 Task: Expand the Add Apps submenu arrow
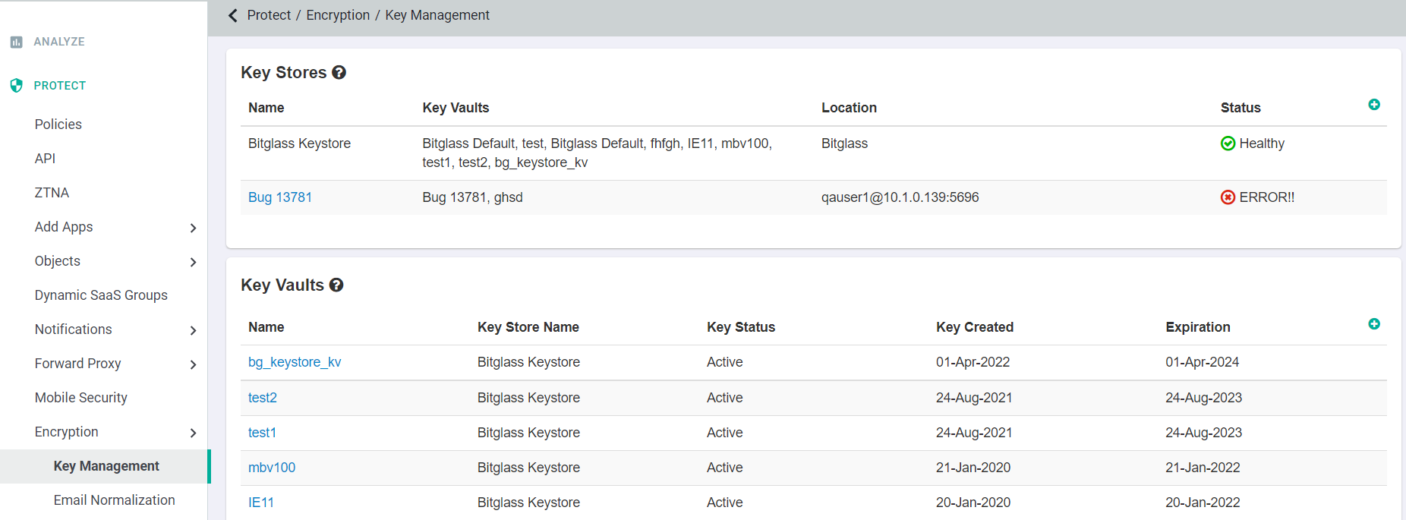[x=193, y=228]
